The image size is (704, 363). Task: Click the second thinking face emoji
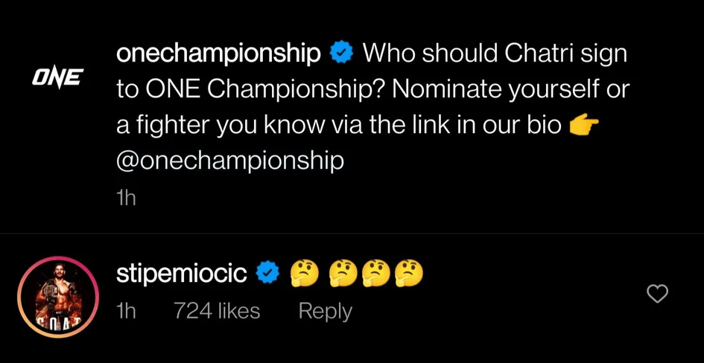coord(343,274)
